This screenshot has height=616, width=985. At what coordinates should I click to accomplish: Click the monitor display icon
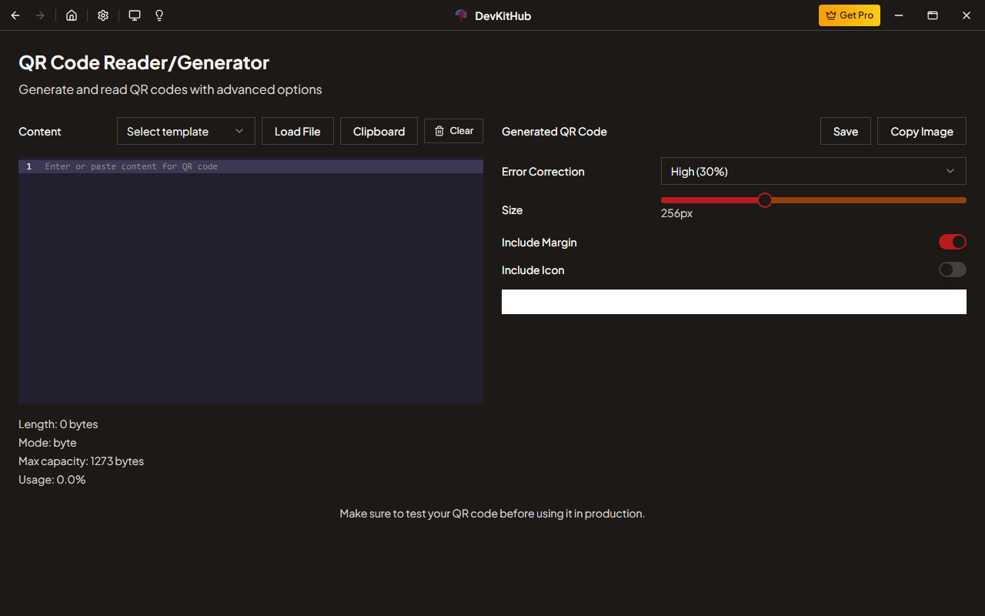point(135,15)
